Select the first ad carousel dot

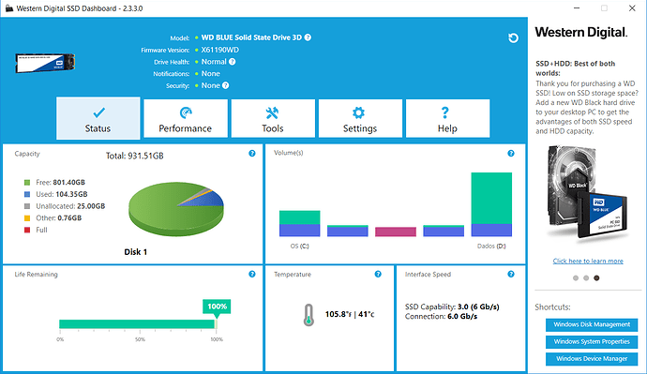[x=576, y=278]
